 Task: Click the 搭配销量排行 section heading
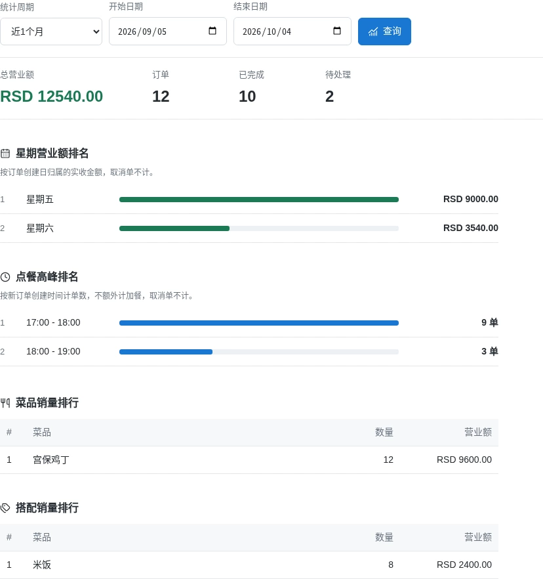click(x=47, y=507)
